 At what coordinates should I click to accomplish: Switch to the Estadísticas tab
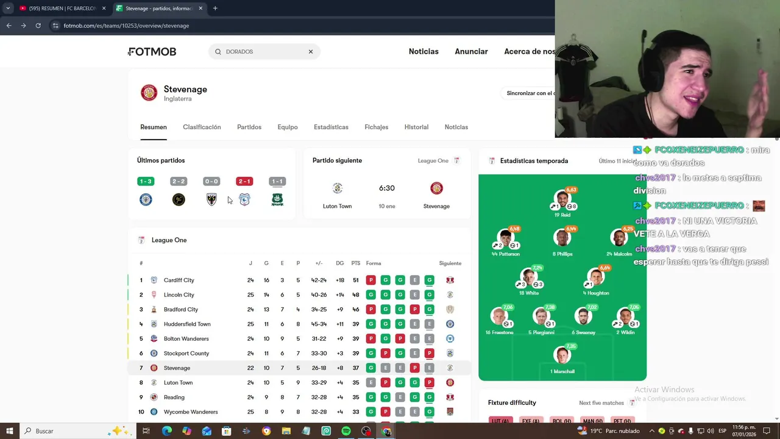(331, 127)
